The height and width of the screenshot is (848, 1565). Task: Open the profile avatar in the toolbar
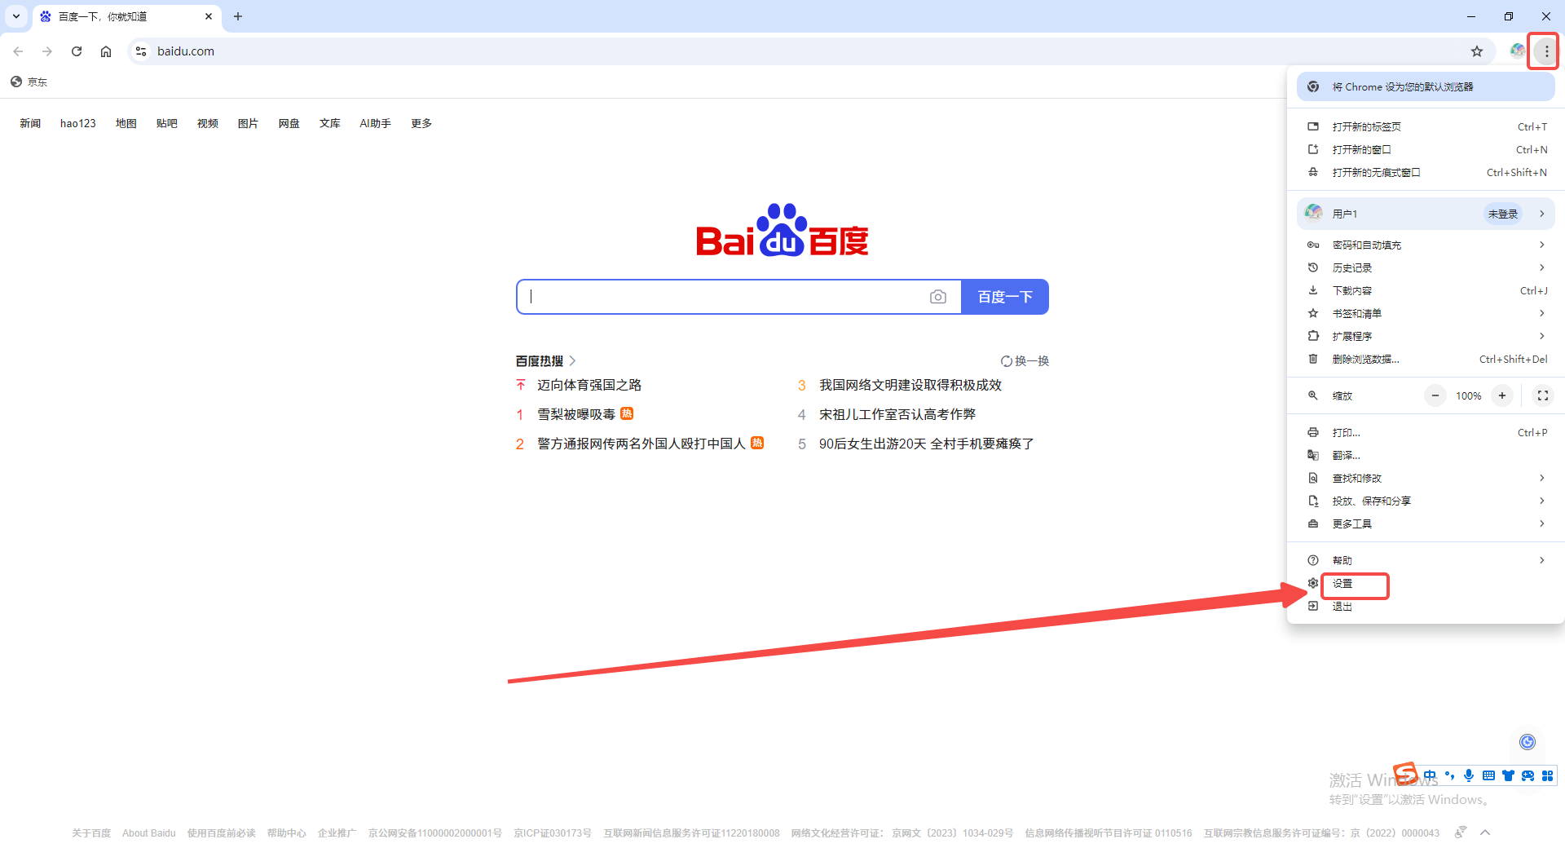1517,51
